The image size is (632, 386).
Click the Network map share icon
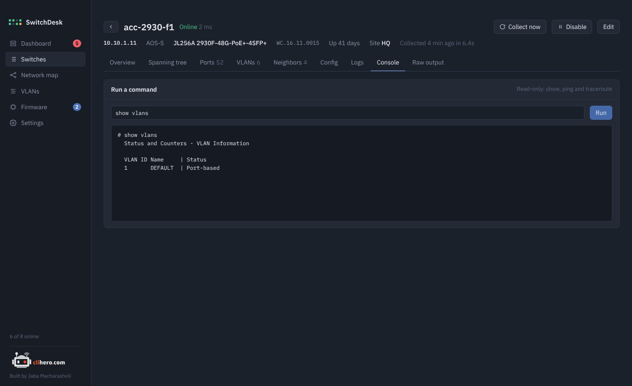click(13, 75)
